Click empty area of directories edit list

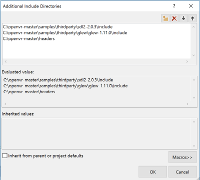point(96,50)
